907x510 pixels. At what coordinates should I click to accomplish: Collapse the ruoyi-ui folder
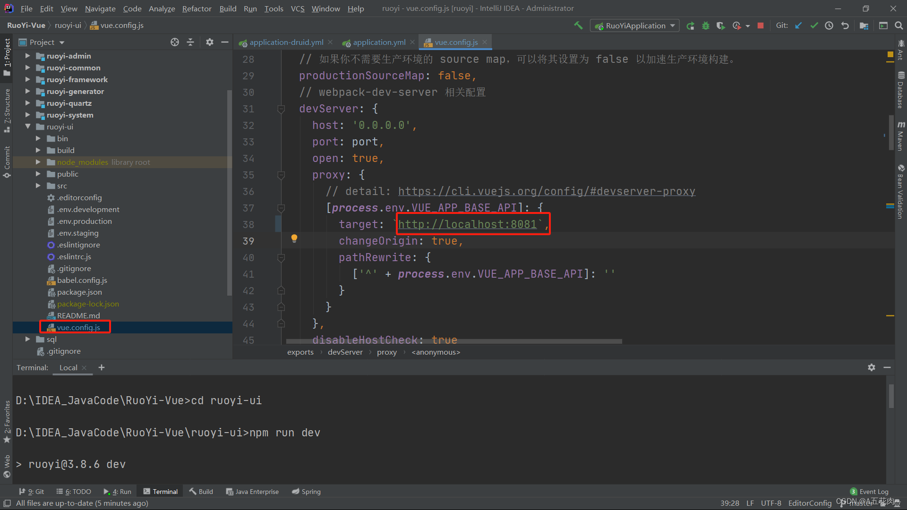[x=27, y=127]
